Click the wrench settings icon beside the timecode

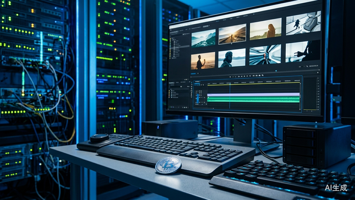coord(307,66)
